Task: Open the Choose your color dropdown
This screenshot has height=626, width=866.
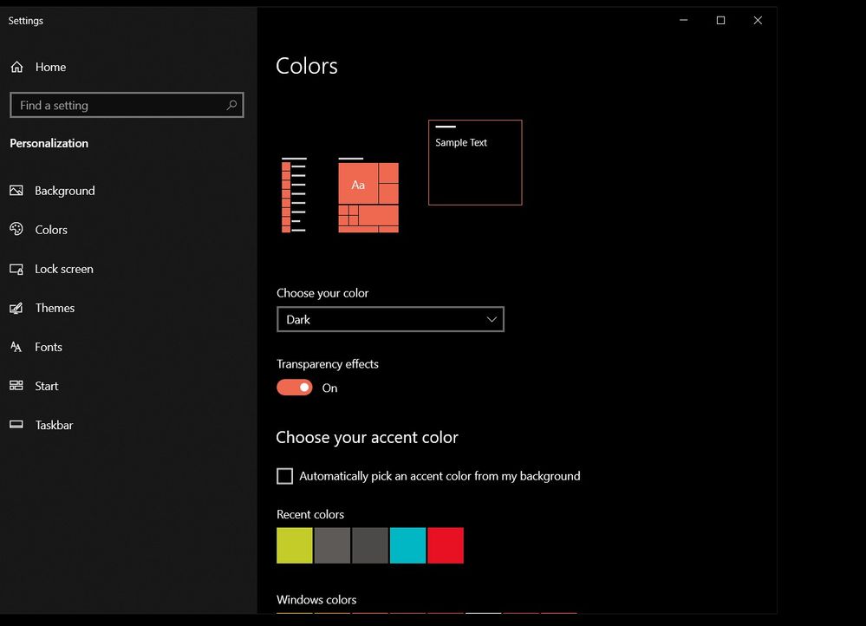Action: pyautogui.click(x=389, y=319)
